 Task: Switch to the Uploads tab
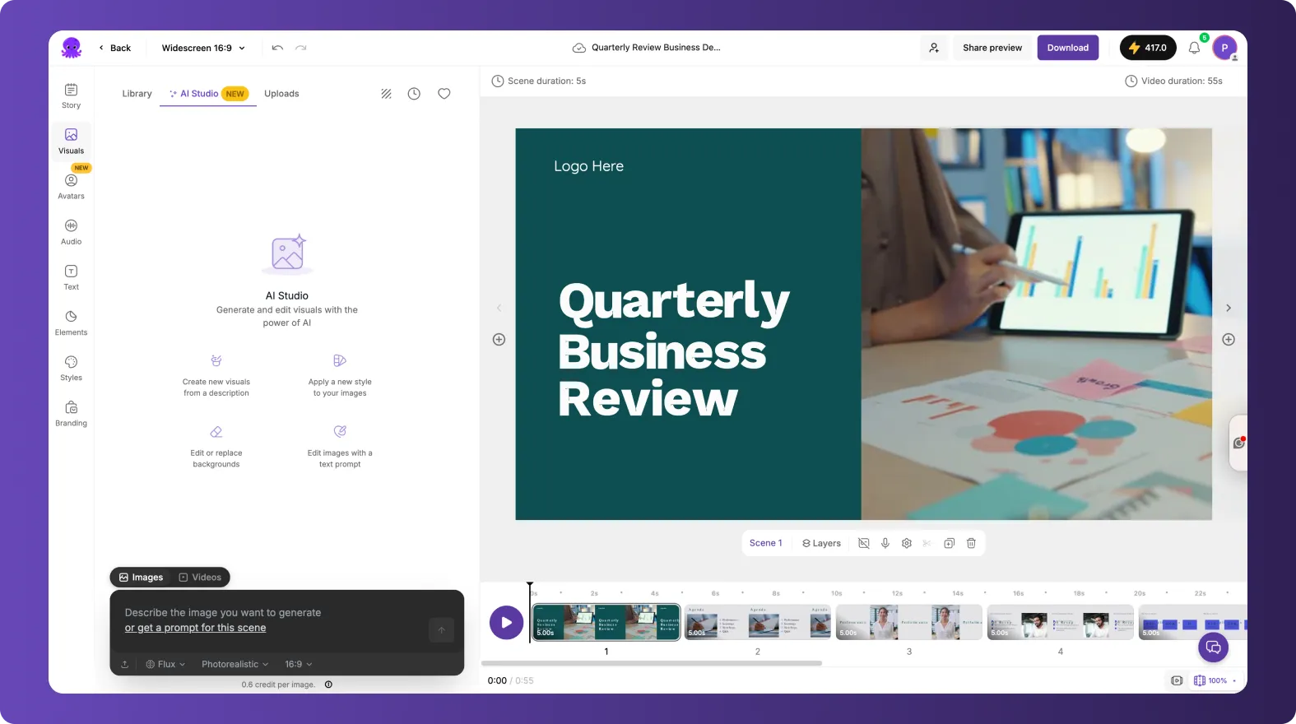click(281, 94)
